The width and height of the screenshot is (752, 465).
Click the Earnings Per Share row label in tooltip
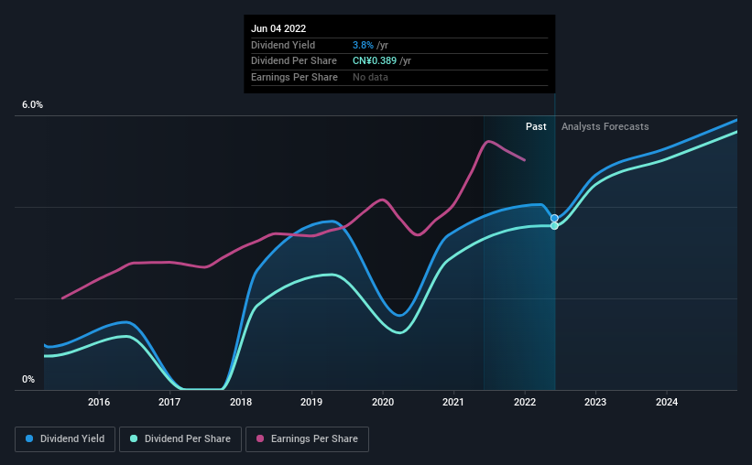294,77
